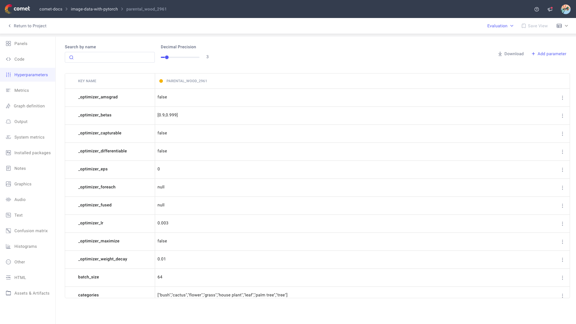
Task: Click the Search by name field
Action: pos(109,57)
